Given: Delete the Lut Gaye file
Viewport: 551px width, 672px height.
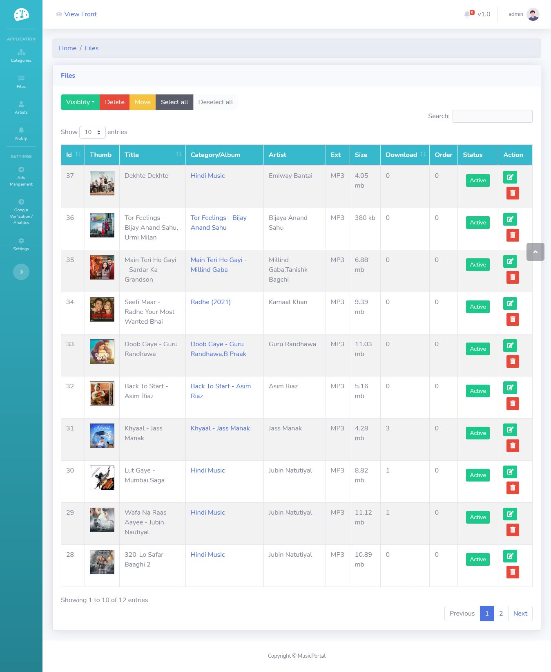Looking at the screenshot, I should [x=513, y=488].
